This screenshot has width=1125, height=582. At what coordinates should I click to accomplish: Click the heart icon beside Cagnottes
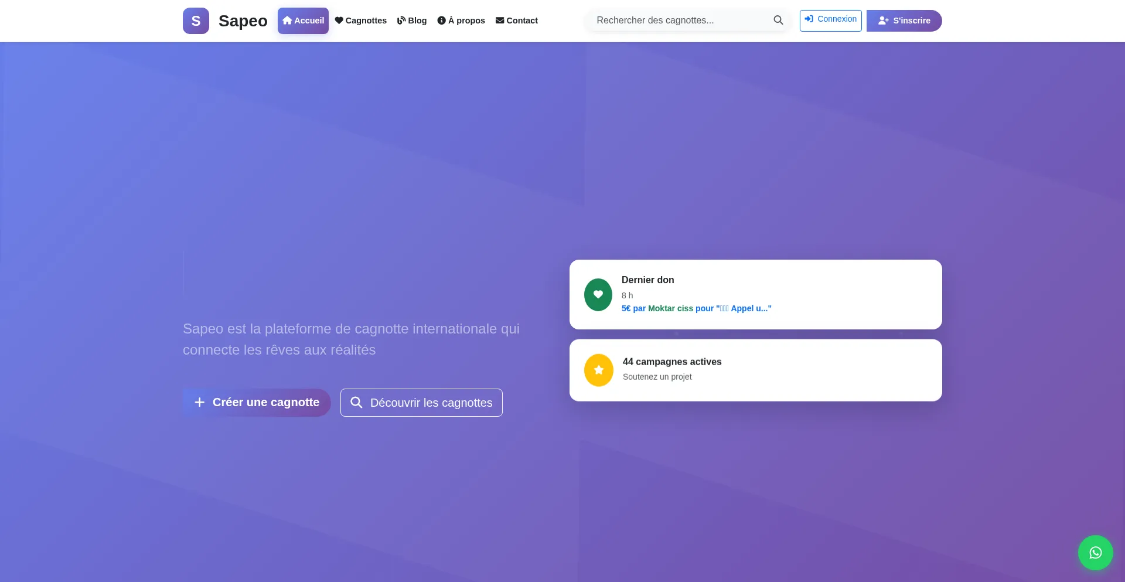339,21
